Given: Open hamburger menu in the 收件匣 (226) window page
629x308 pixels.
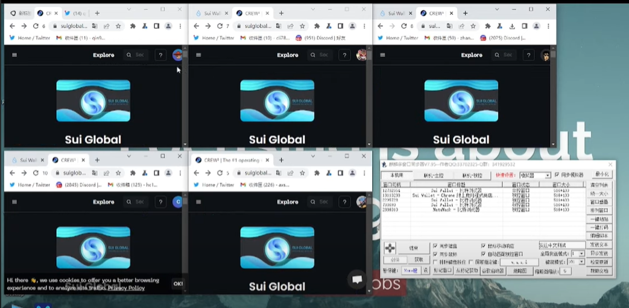Looking at the screenshot, I should pyautogui.click(x=198, y=202).
